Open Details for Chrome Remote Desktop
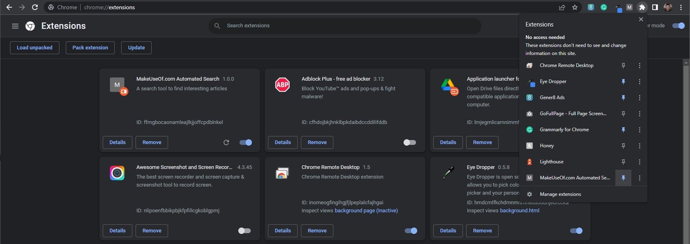 [283, 231]
